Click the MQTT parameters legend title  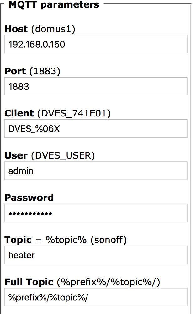[x=54, y=4]
